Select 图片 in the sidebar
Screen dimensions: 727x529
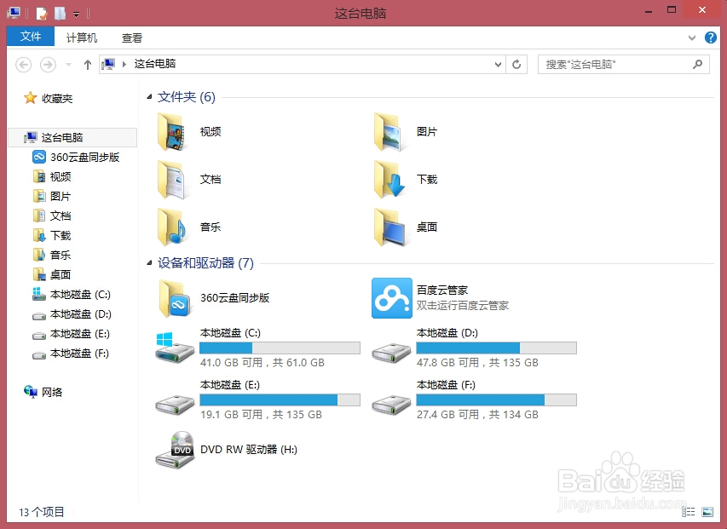(x=58, y=196)
